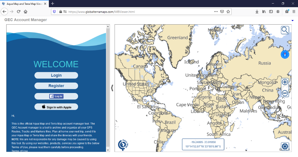Save page to Pocket
Viewport: 298px width, 157px height.
[x=222, y=12]
